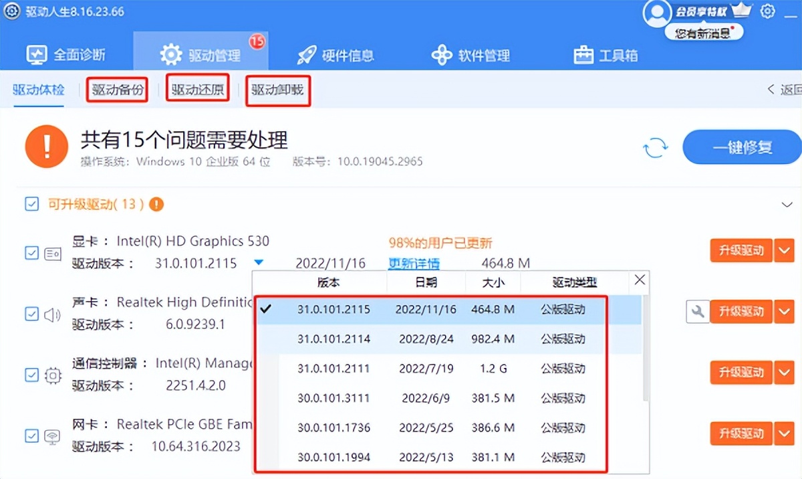Click the orange warning icon next to 可升级驱动
802x479 pixels.
click(x=156, y=204)
